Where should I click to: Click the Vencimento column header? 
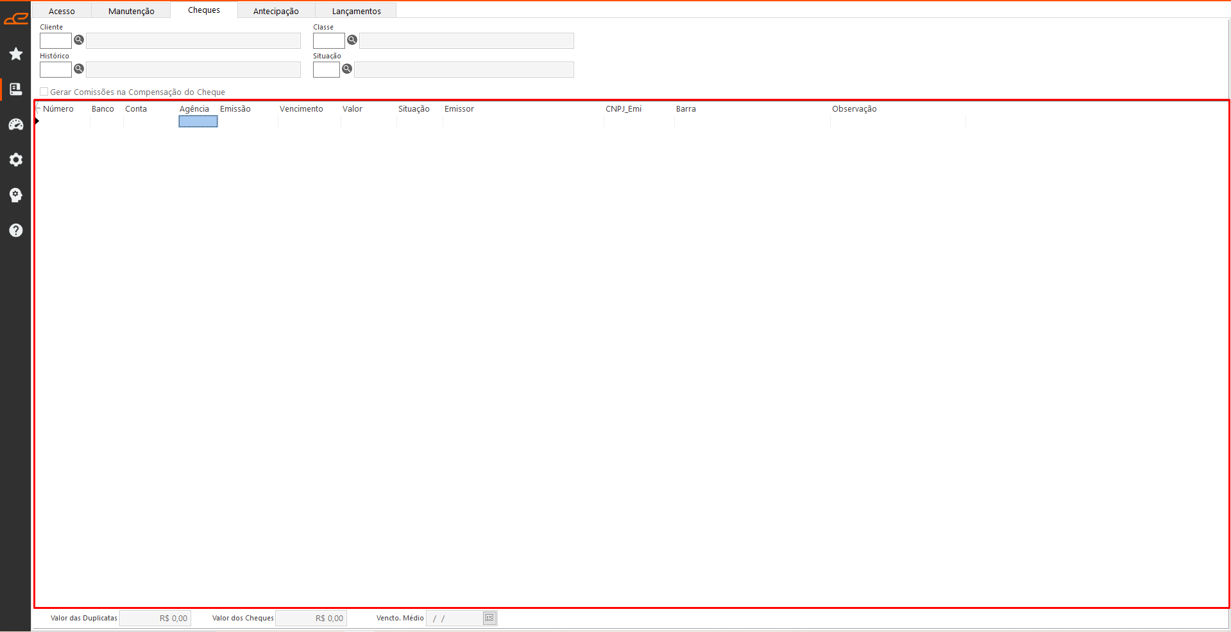301,109
